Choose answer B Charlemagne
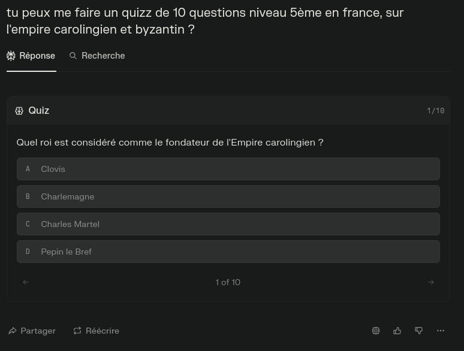The width and height of the screenshot is (464, 351). (228, 196)
